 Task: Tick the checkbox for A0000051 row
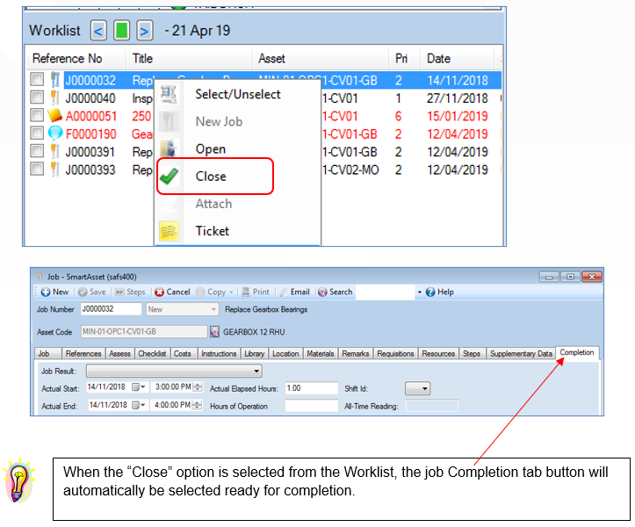37,115
